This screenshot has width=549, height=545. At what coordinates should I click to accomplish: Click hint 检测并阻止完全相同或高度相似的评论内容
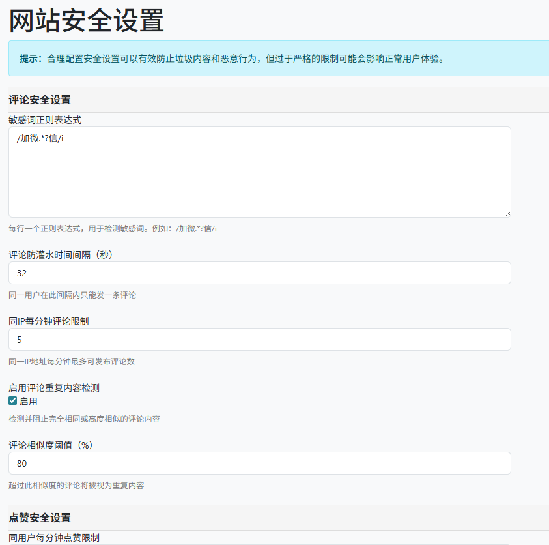(84, 419)
